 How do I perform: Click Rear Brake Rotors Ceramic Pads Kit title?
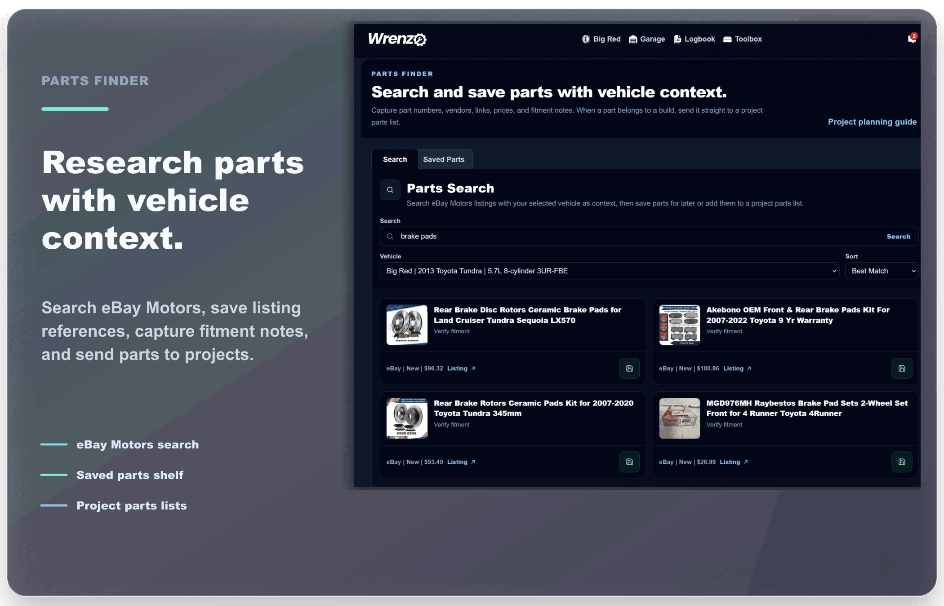tap(534, 408)
